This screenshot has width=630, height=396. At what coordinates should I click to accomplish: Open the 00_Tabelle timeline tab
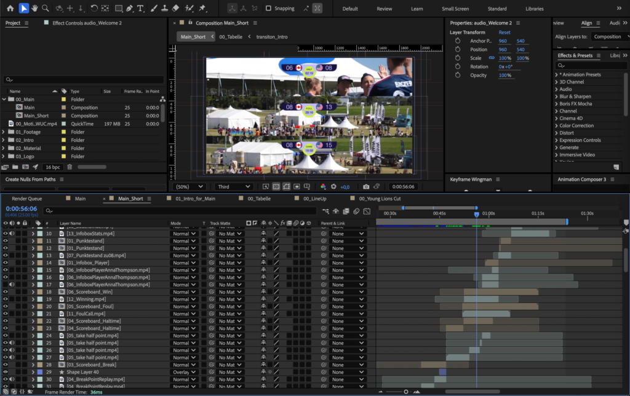click(x=259, y=199)
